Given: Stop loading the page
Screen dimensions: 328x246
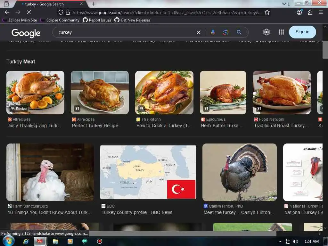Looking at the screenshot, I should (29, 12).
